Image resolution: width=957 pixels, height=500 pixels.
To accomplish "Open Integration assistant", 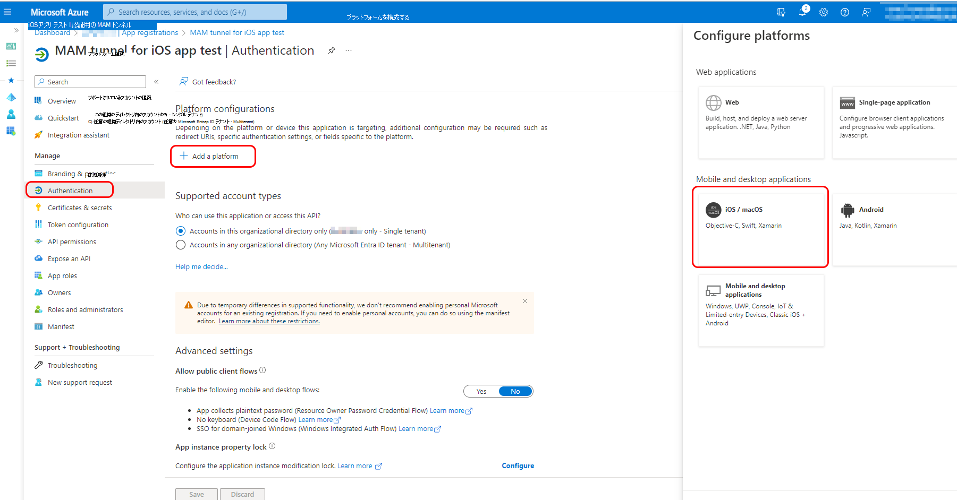I will pos(79,135).
